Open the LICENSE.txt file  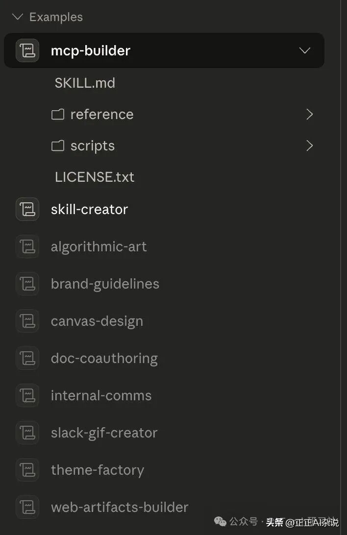95,177
